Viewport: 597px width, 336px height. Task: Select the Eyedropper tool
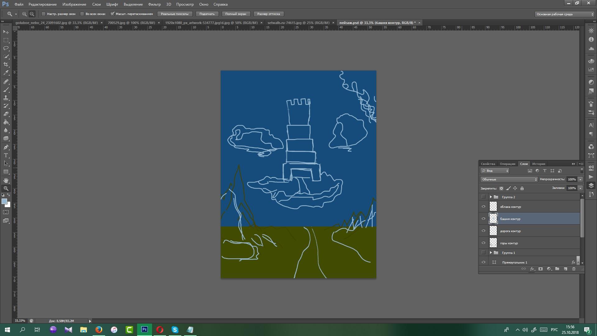click(x=6, y=73)
